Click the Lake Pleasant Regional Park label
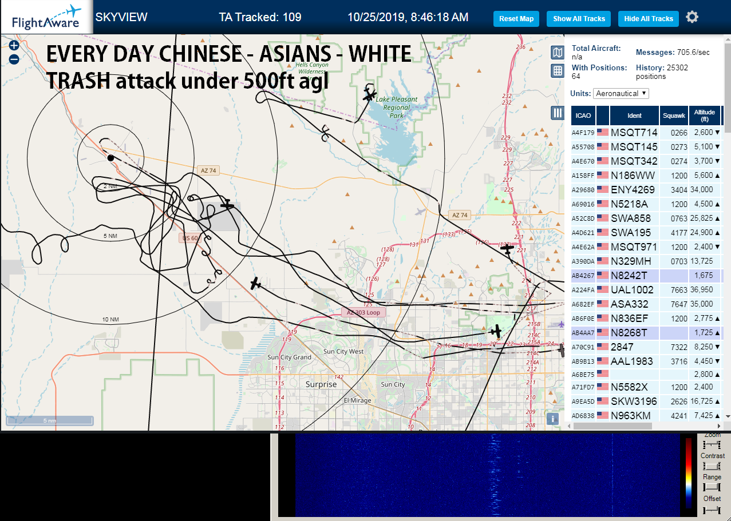This screenshot has width=731, height=521. (x=397, y=107)
